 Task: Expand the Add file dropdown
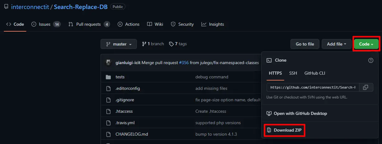point(337,44)
